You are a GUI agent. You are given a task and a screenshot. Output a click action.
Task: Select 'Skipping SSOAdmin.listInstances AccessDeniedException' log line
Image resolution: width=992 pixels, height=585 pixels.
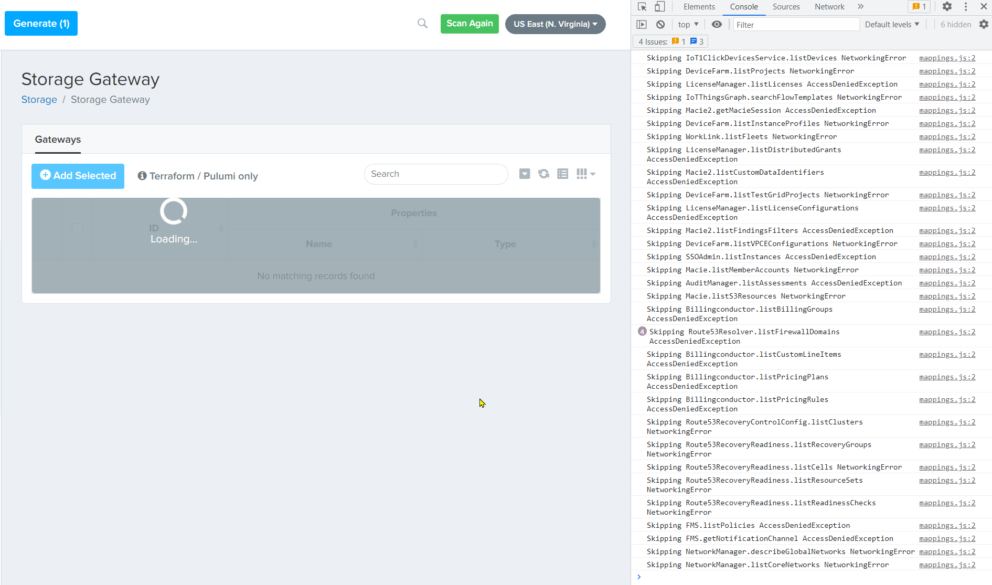pyautogui.click(x=761, y=257)
